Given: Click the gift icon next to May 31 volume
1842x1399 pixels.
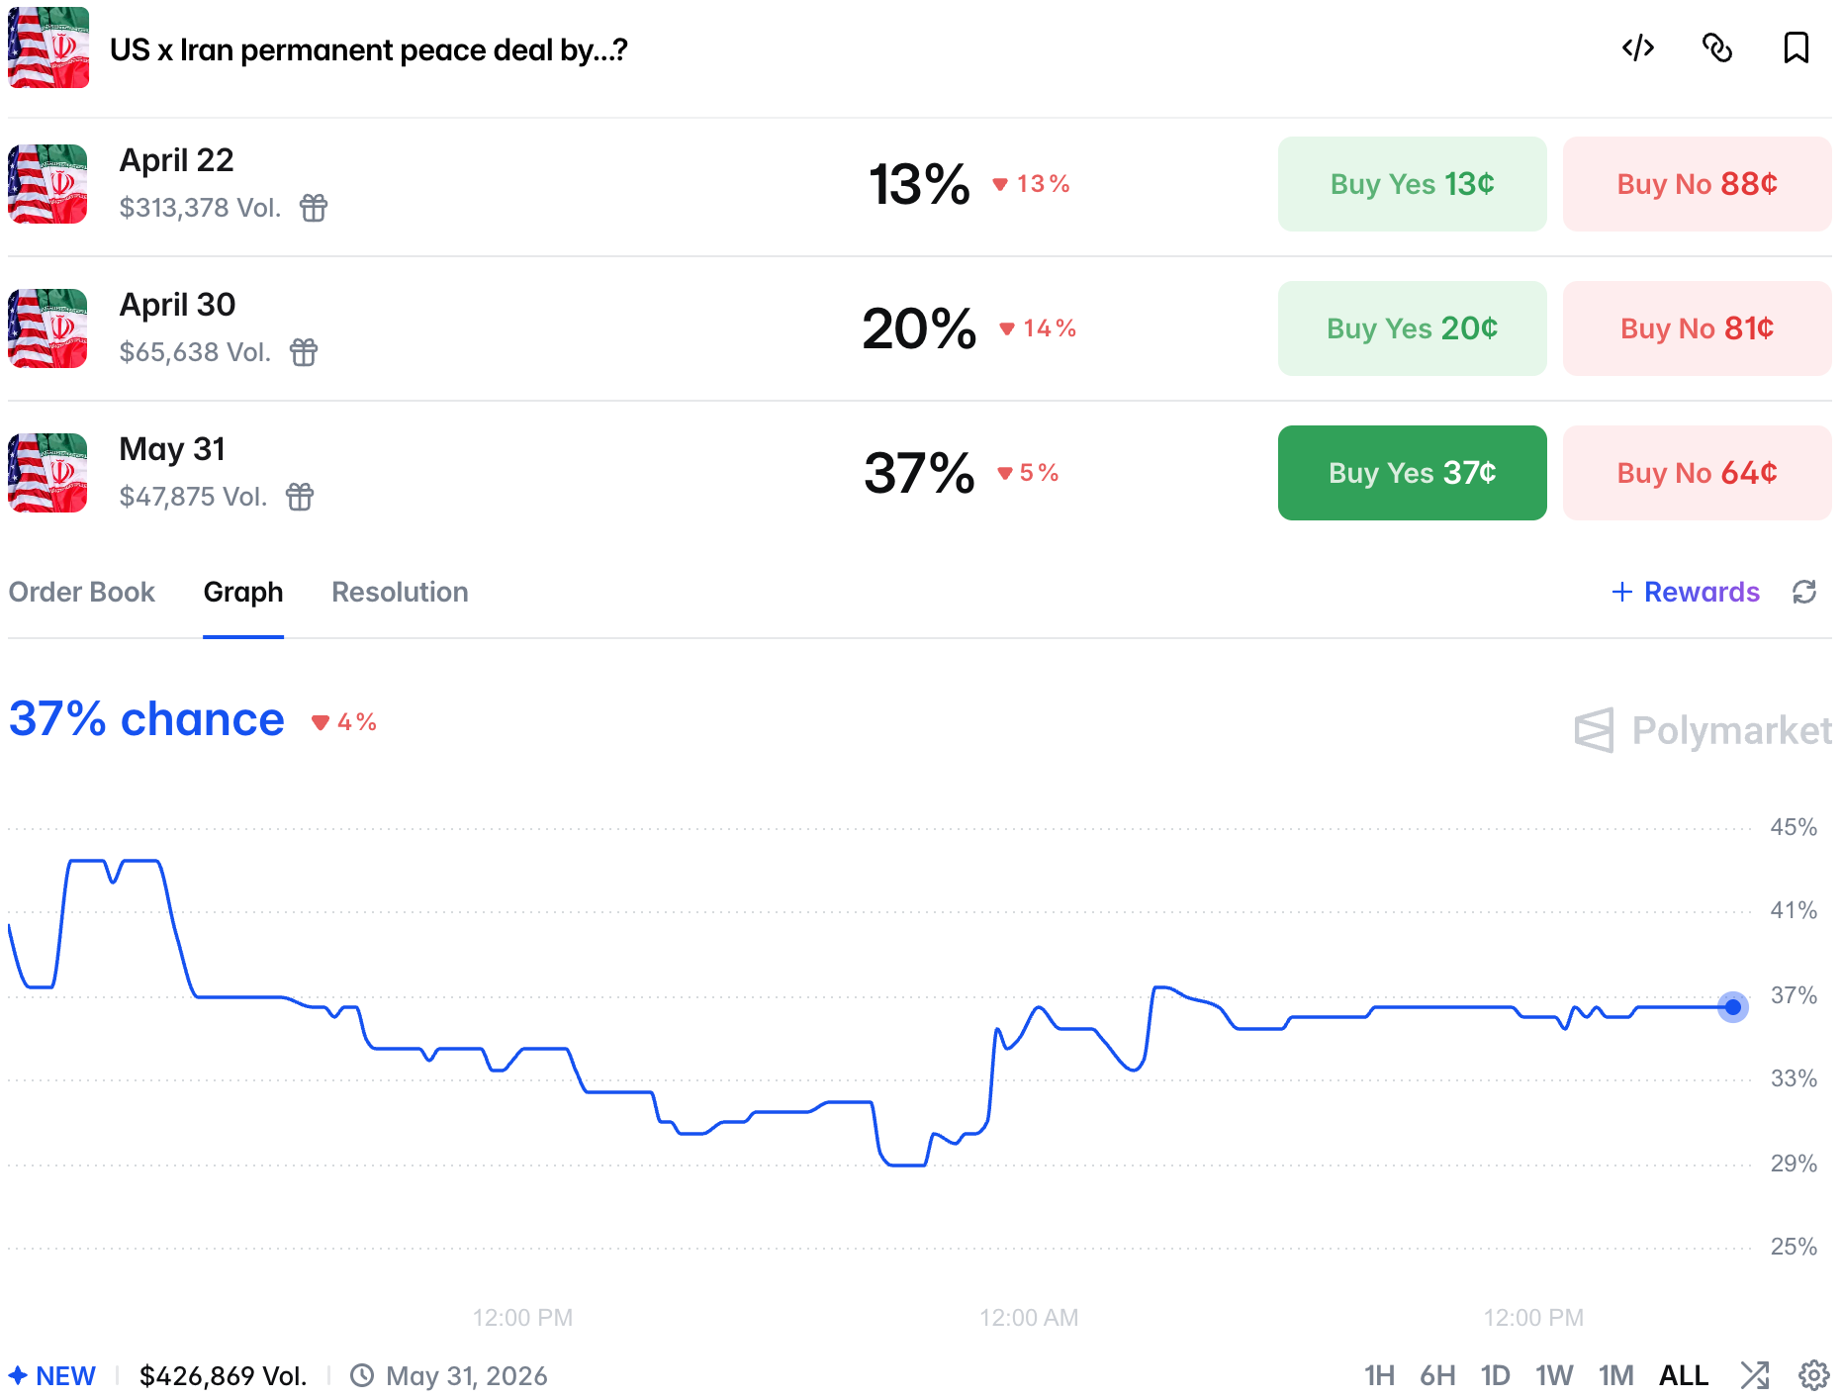Looking at the screenshot, I should [x=300, y=497].
